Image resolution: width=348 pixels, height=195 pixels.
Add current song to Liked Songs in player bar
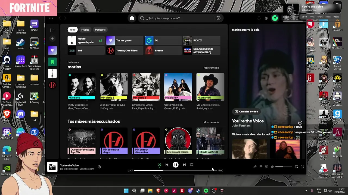(x=99, y=167)
